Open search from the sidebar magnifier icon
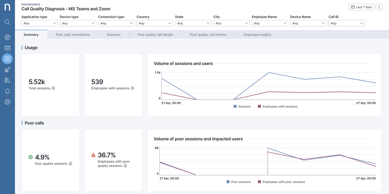Viewport: 389px width, 194px height. 7,22
